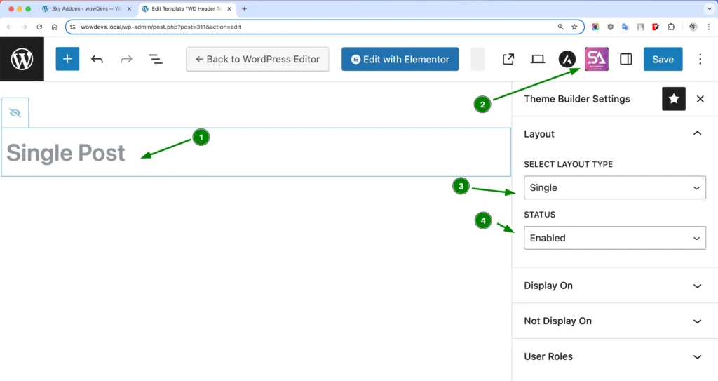Save the template
The width and height of the screenshot is (718, 381).
click(x=663, y=59)
